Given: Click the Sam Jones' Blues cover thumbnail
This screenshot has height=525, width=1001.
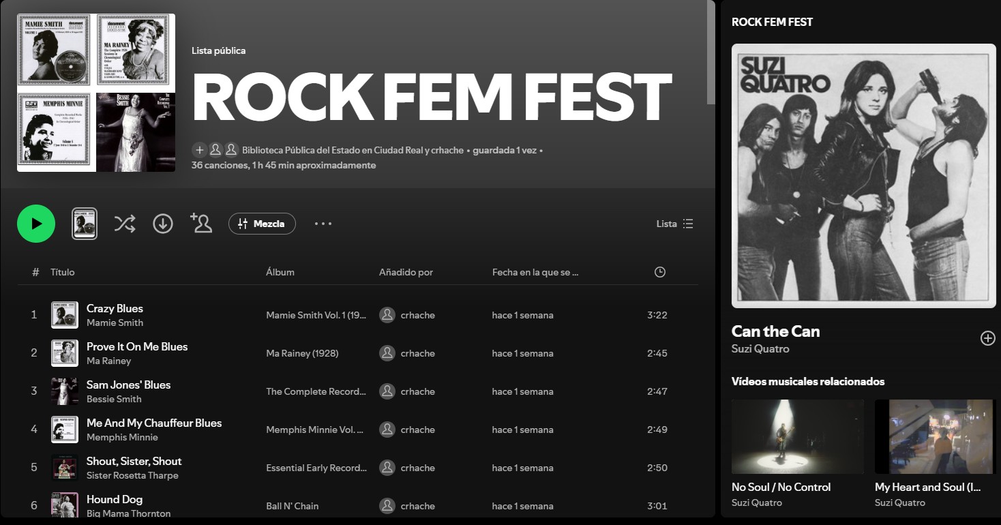Looking at the screenshot, I should pyautogui.click(x=65, y=391).
